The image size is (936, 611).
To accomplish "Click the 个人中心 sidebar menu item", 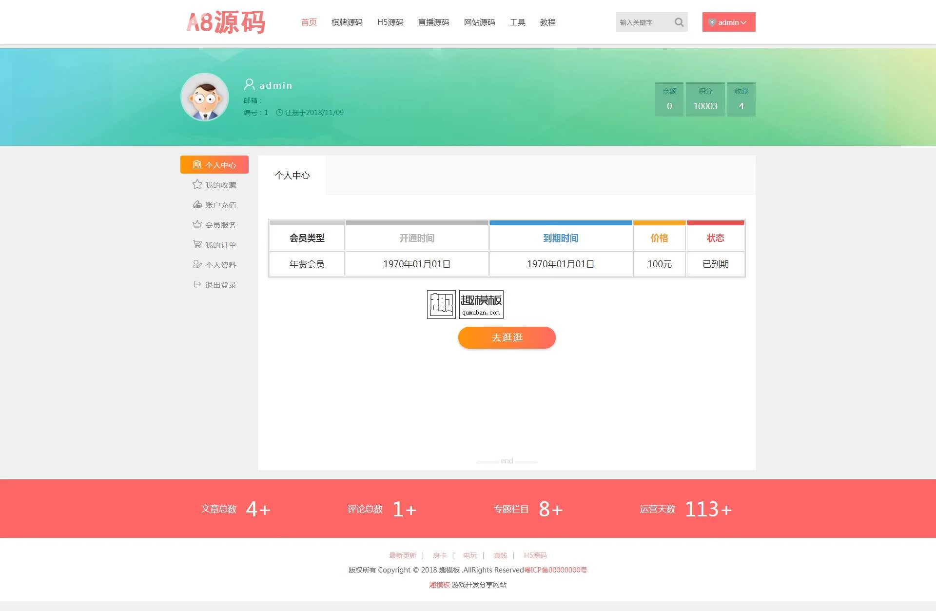I will tap(214, 165).
